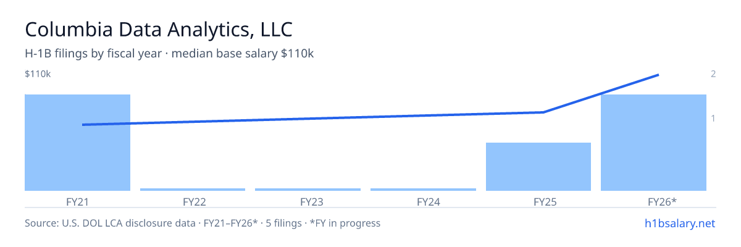Image resolution: width=741 pixels, height=247 pixels.
Task: Select the FY26* filings bar
Action: (x=653, y=143)
